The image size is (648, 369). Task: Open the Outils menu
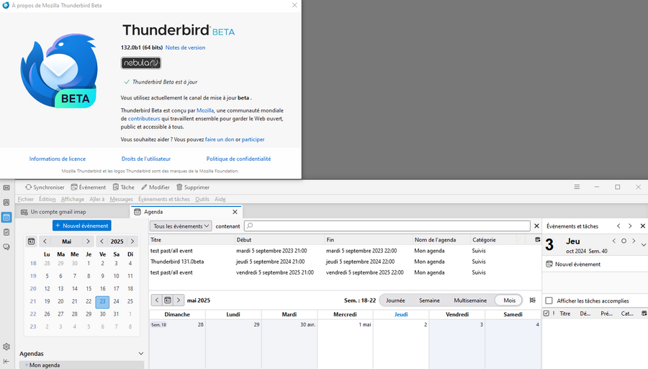coord(202,199)
